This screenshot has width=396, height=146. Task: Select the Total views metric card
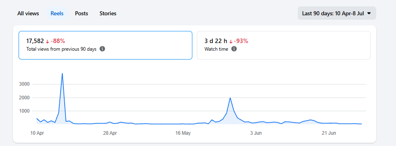[x=105, y=45]
